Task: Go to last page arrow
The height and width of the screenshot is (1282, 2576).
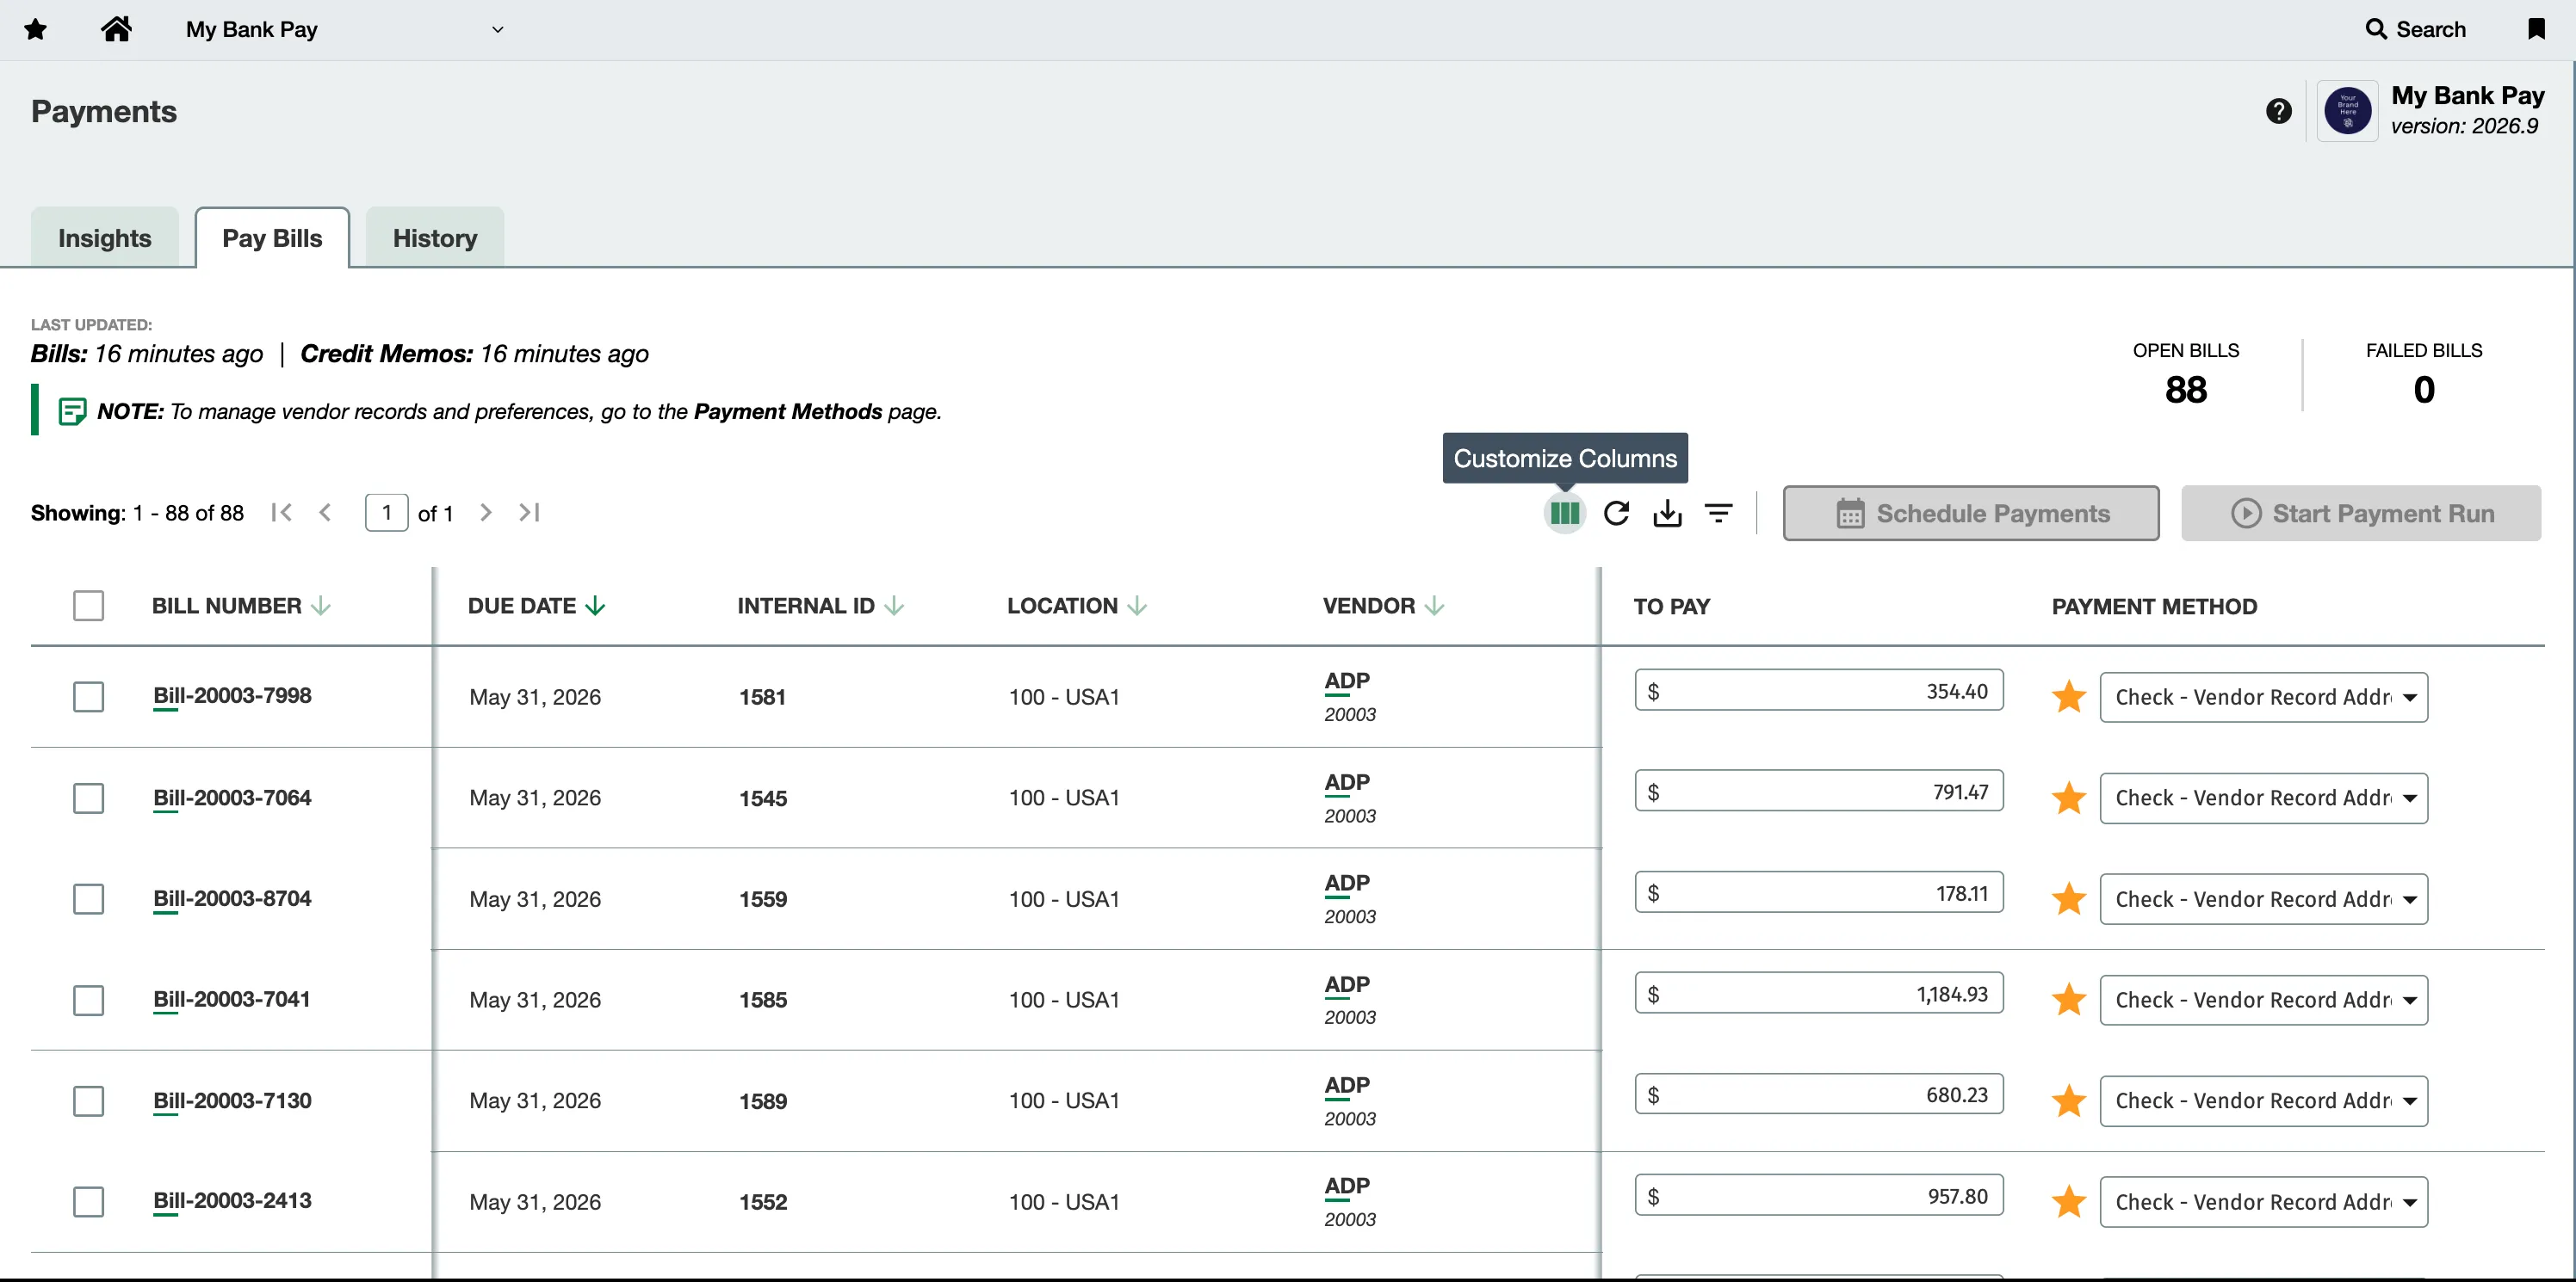Action: 529,513
